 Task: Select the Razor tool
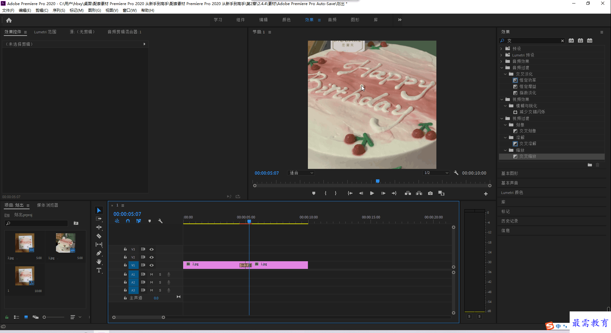point(99,236)
